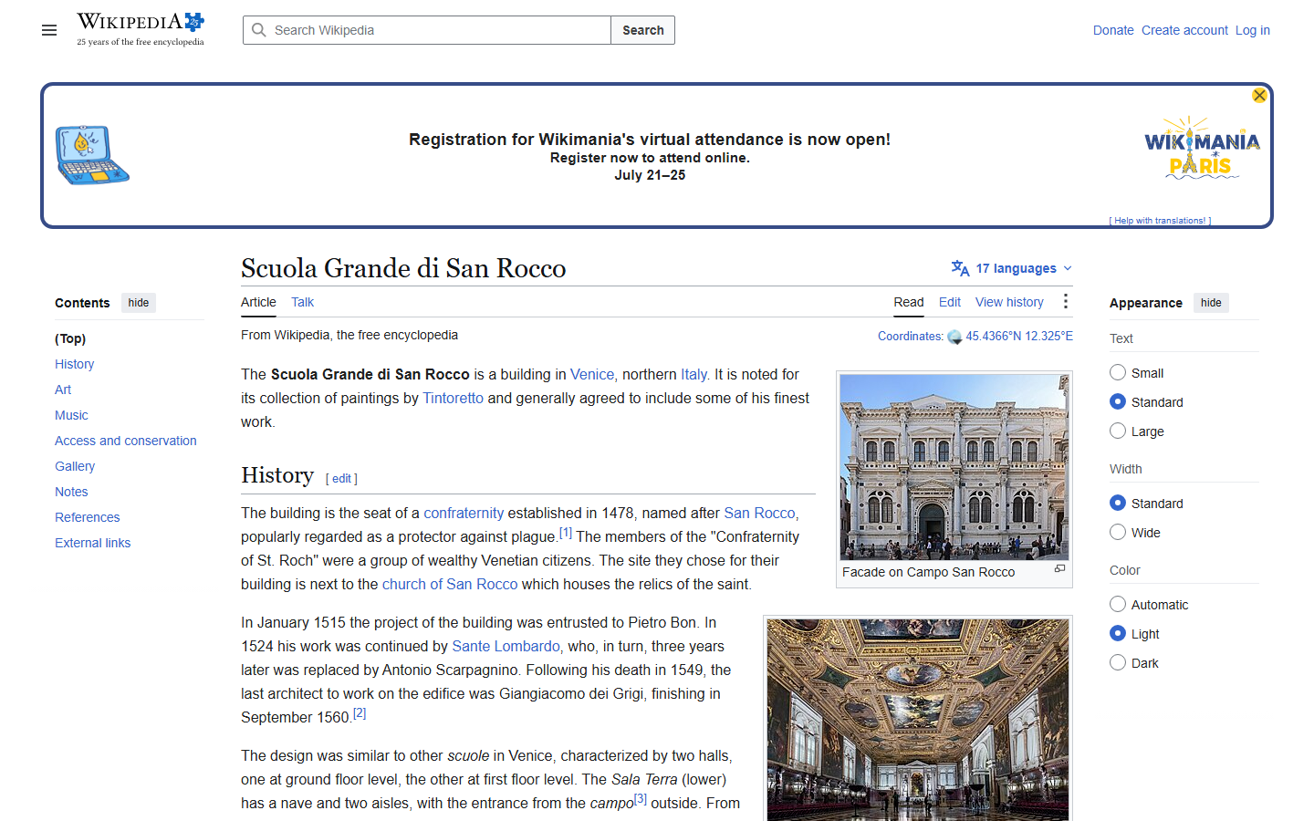The image size is (1314, 821).
Task: Click the Donate link
Action: [x=1113, y=30]
